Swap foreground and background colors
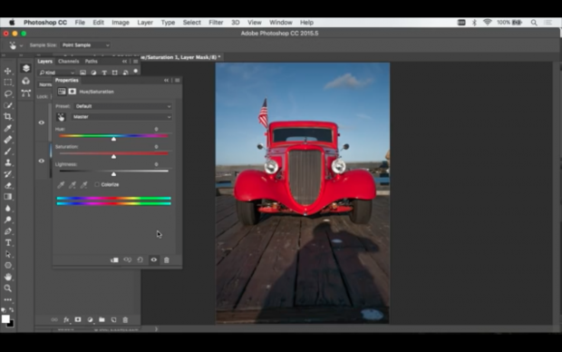Image resolution: width=562 pixels, height=352 pixels. coord(12,309)
